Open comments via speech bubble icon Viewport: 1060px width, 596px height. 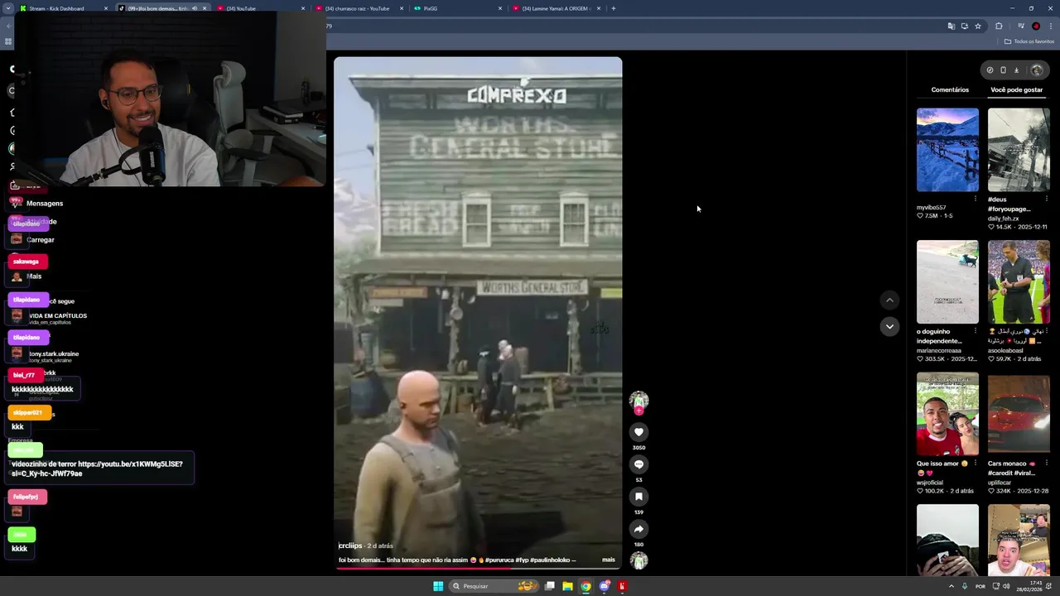click(x=638, y=464)
